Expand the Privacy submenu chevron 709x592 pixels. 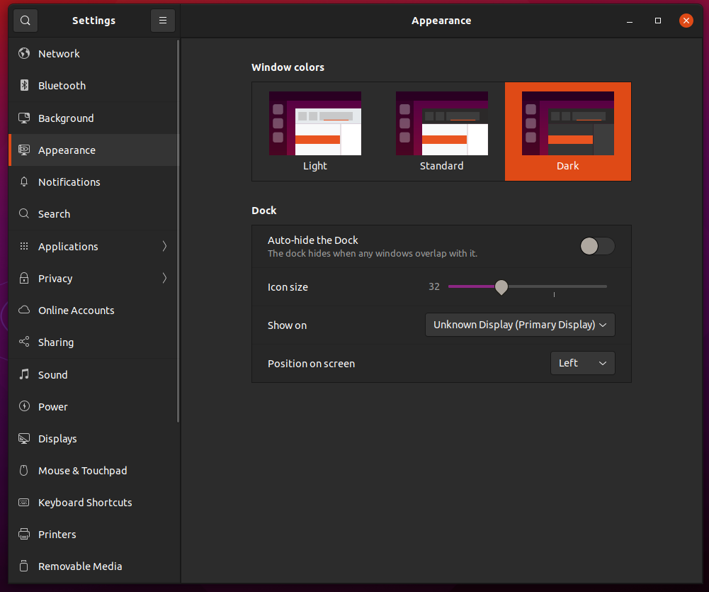pos(164,278)
